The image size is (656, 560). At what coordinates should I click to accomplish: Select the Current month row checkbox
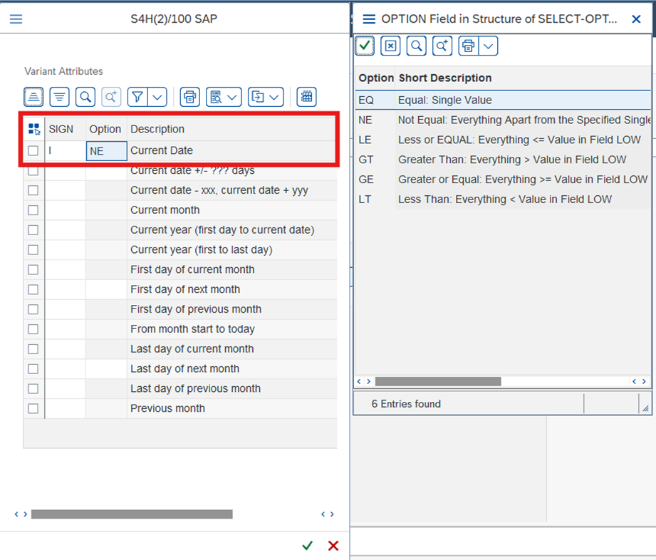click(x=33, y=210)
